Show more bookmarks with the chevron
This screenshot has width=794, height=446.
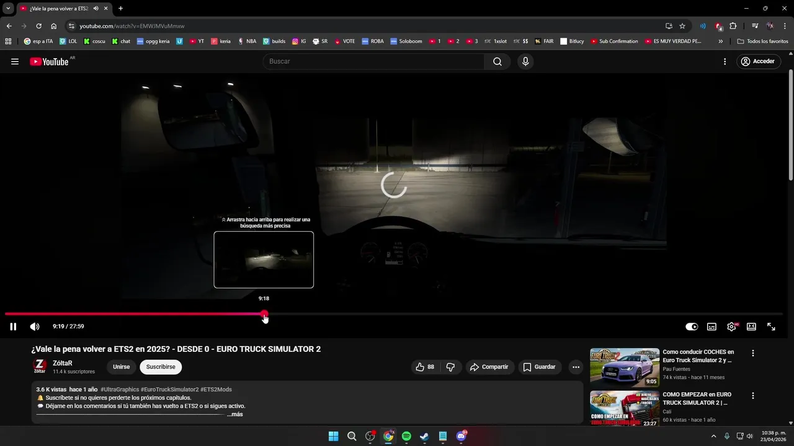point(720,42)
